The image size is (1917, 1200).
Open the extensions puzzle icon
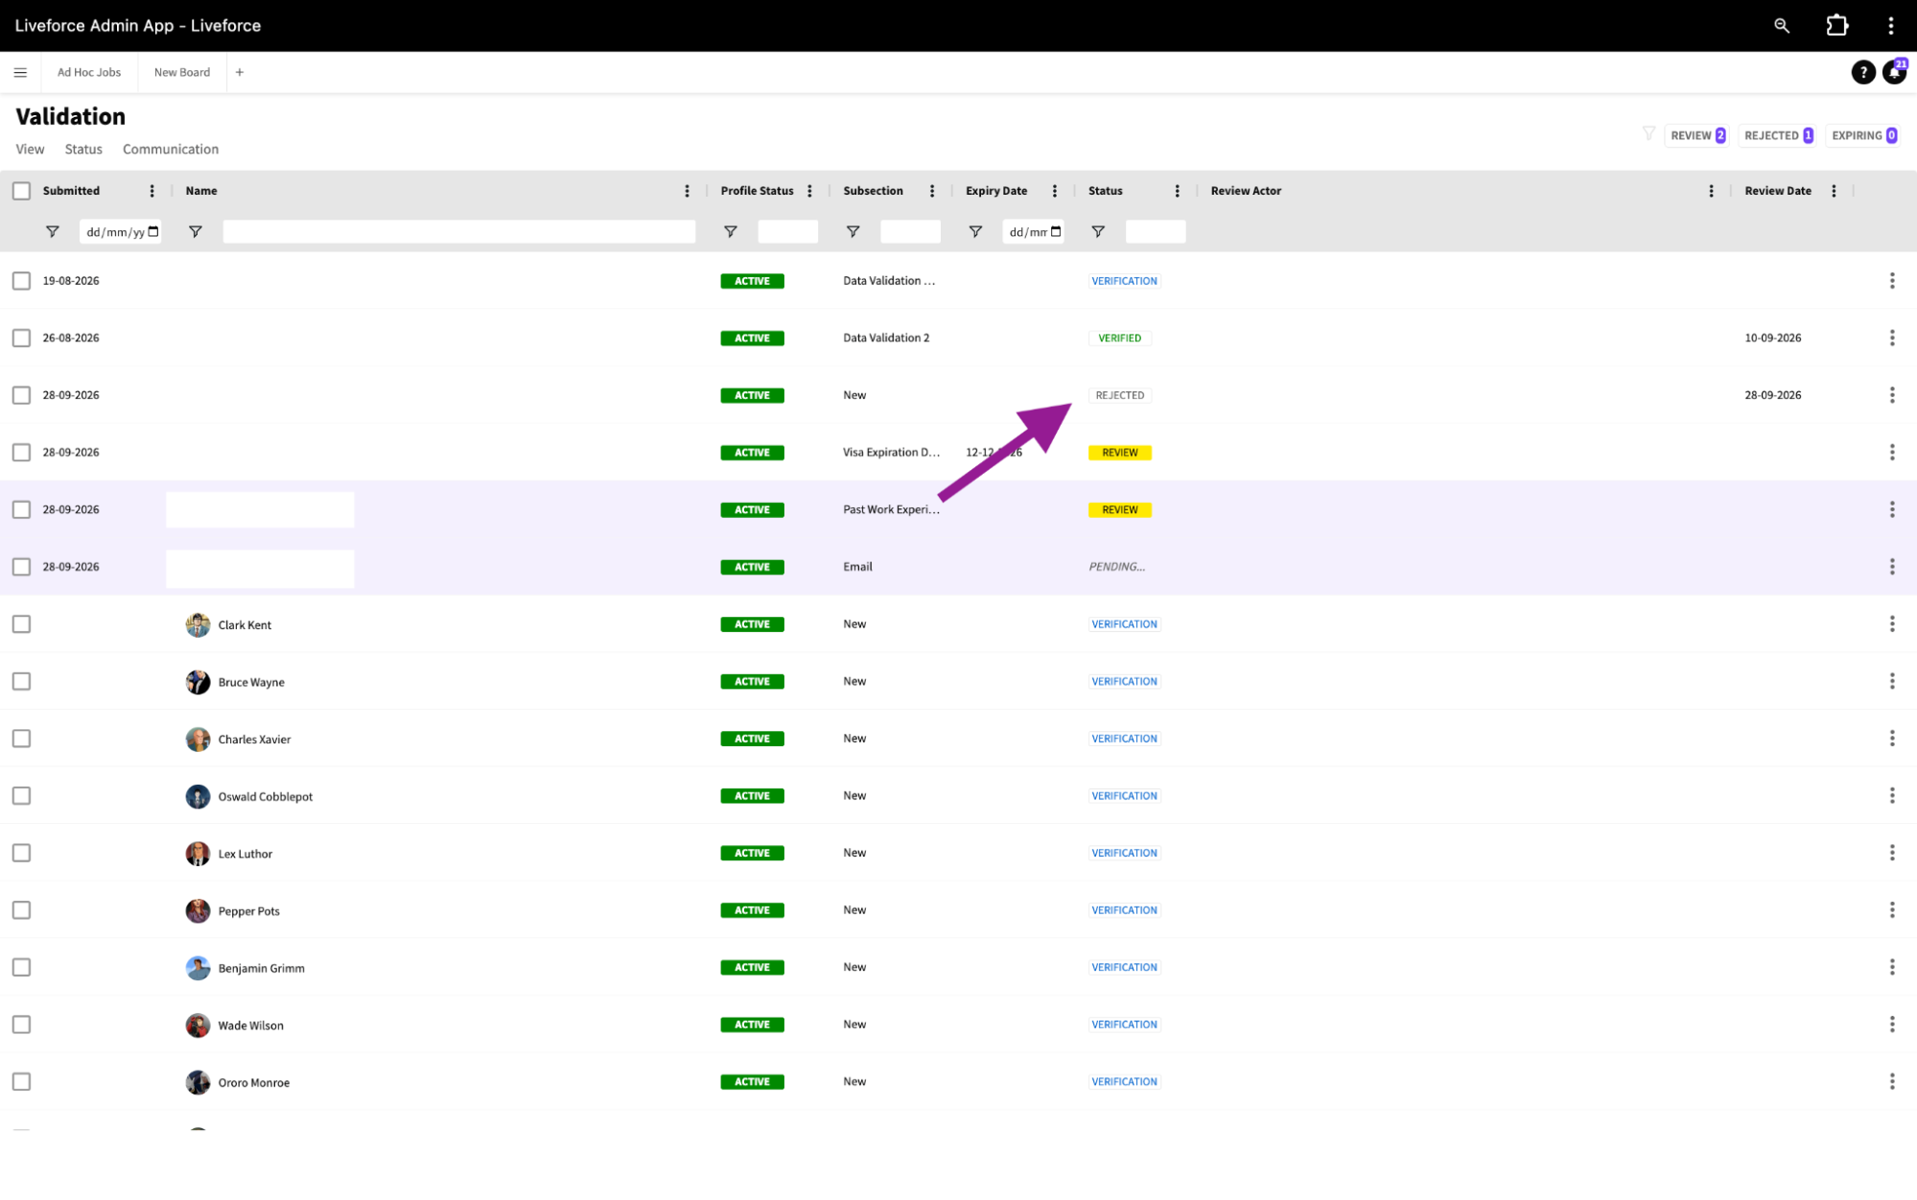coord(1836,26)
